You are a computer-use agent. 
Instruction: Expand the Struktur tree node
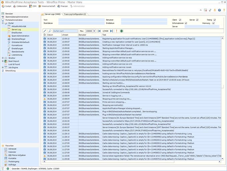[x=3, y=58]
